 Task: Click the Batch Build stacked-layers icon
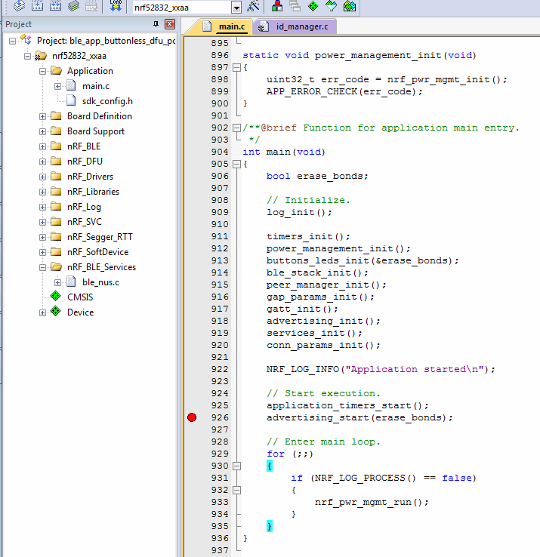73,6
